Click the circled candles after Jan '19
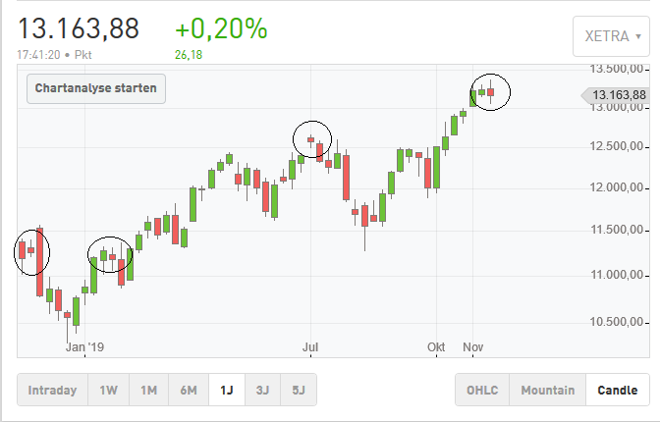Screen dimensions: 660x422 pyautogui.click(x=110, y=255)
